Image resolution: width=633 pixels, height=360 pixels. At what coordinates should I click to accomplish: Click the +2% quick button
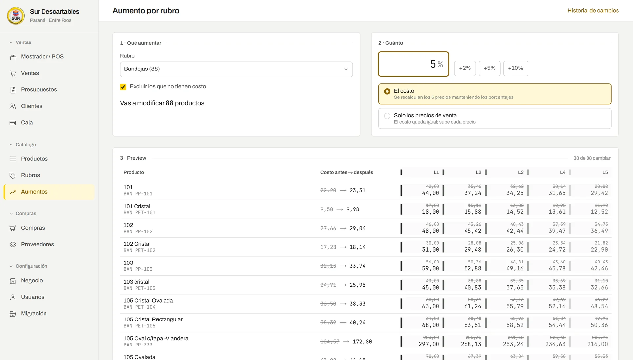click(465, 68)
